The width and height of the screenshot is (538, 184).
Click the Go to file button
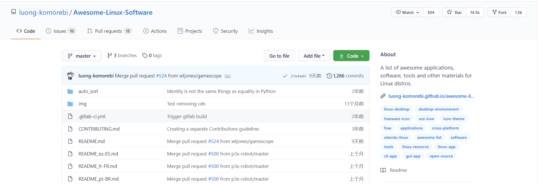(279, 56)
